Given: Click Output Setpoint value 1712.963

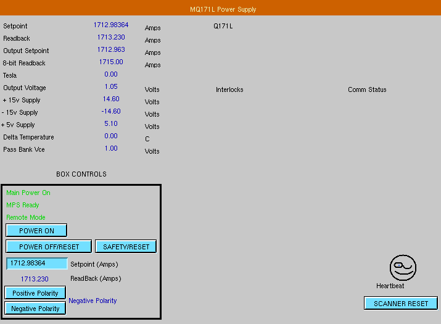Looking at the screenshot, I should coord(111,49).
